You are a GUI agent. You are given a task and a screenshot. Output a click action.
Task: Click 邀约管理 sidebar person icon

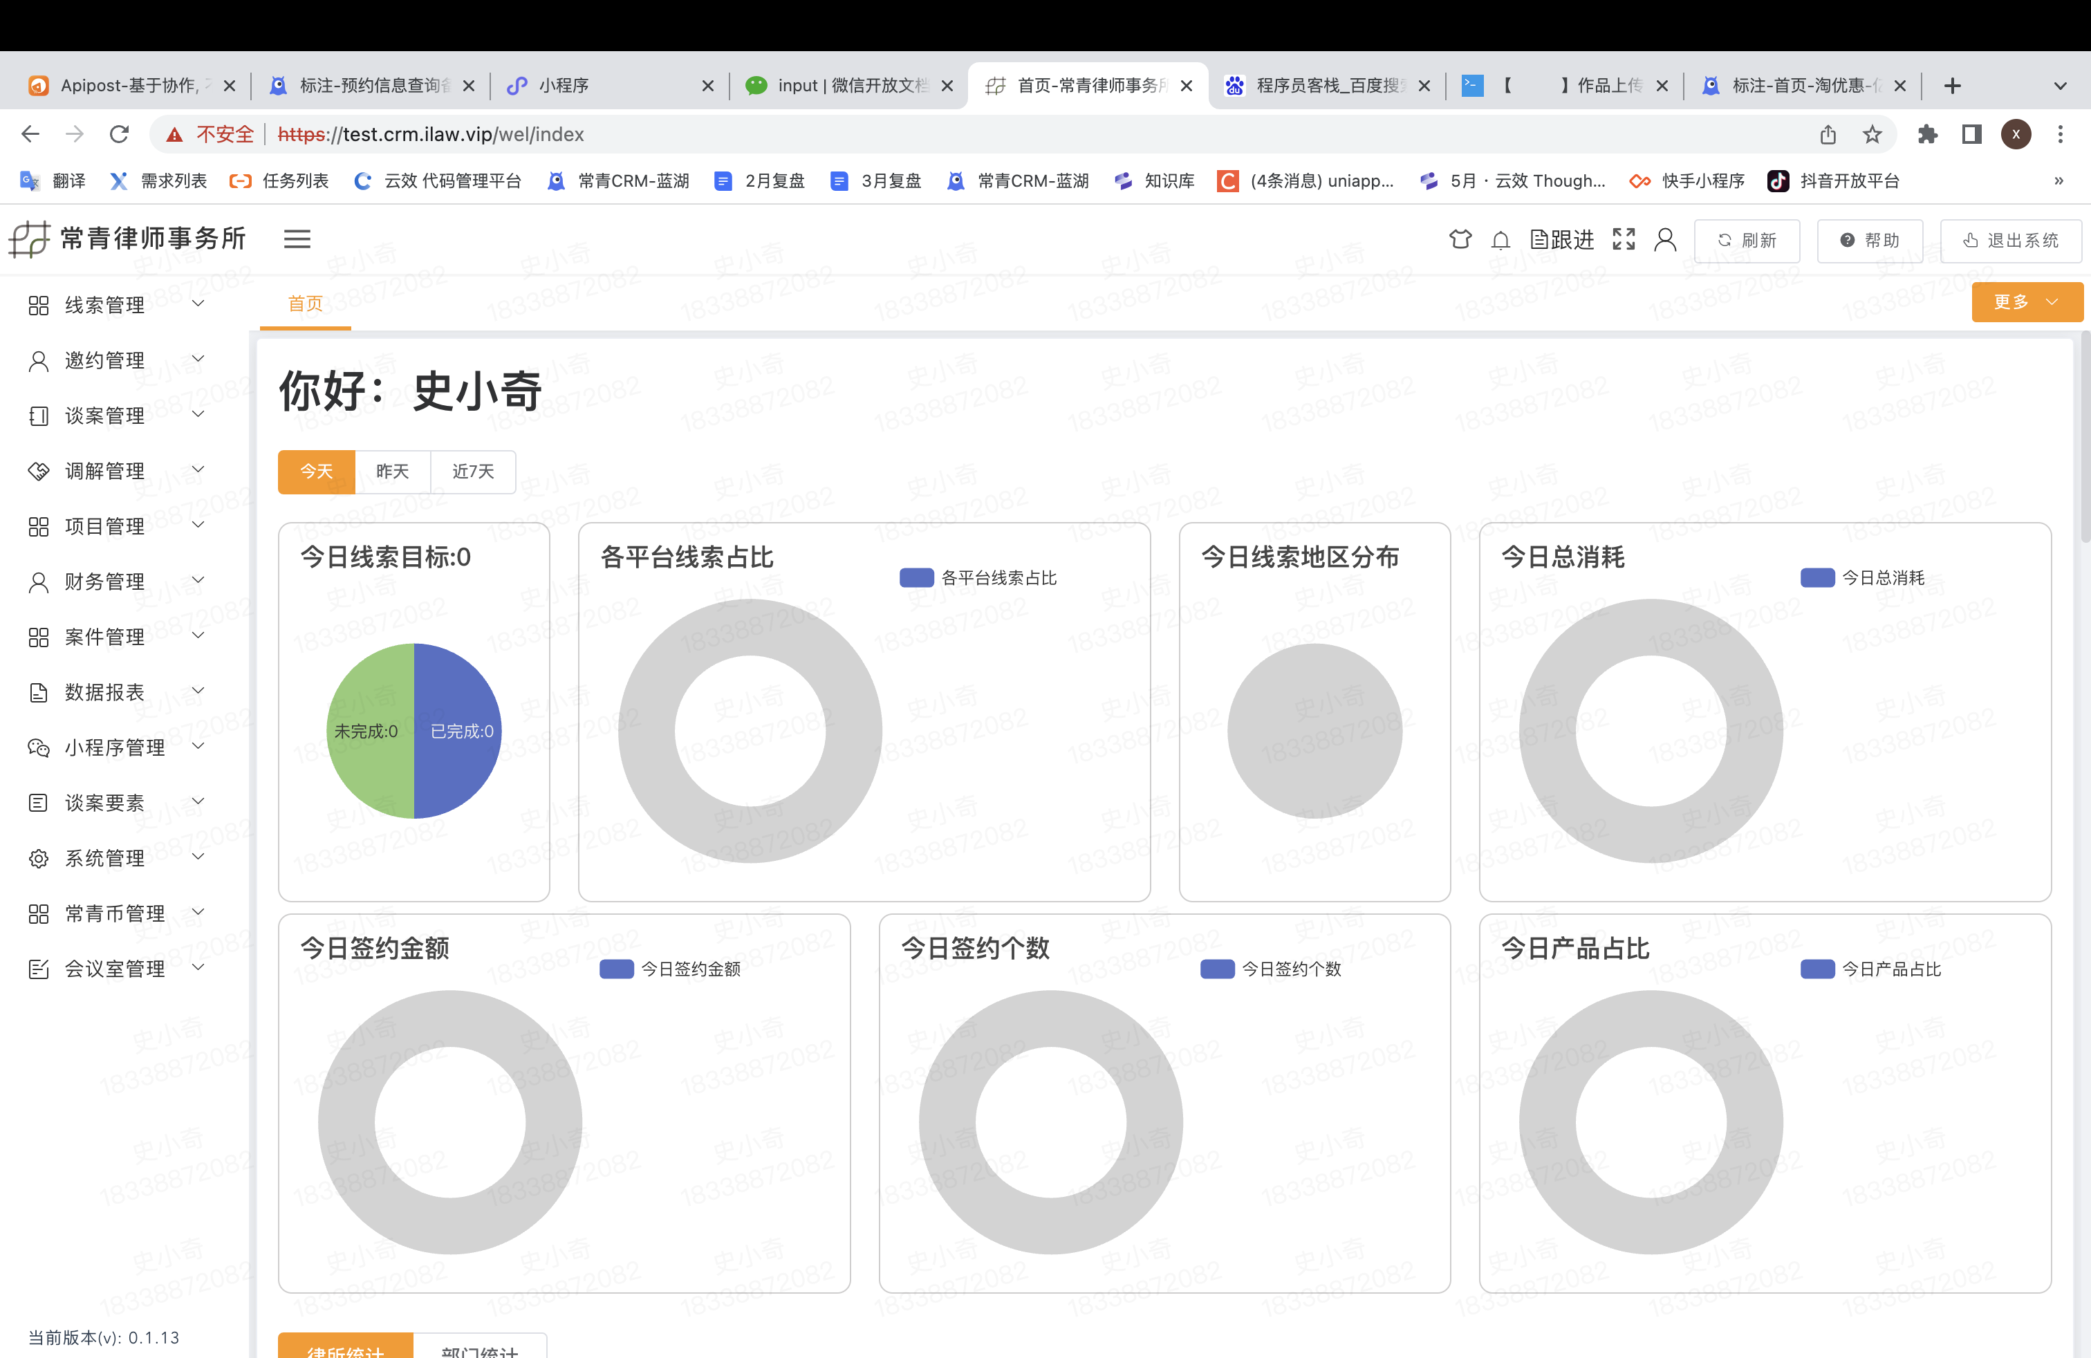coord(39,360)
